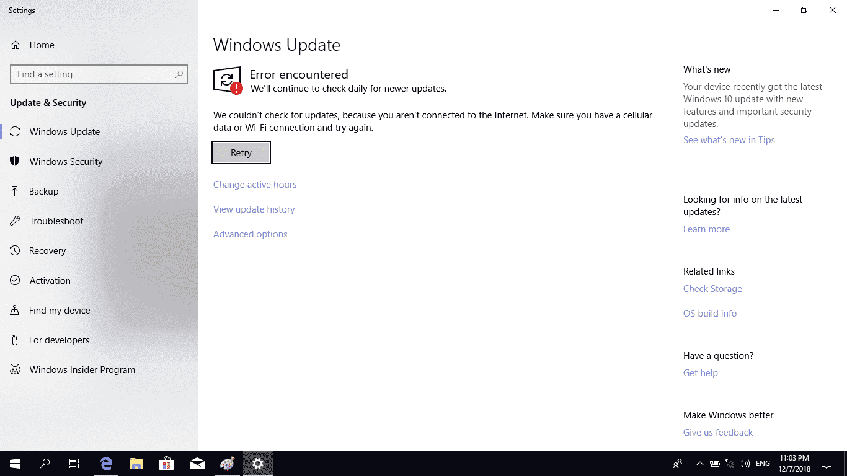
Task: Show hidden tray icons chevron
Action: pos(700,464)
